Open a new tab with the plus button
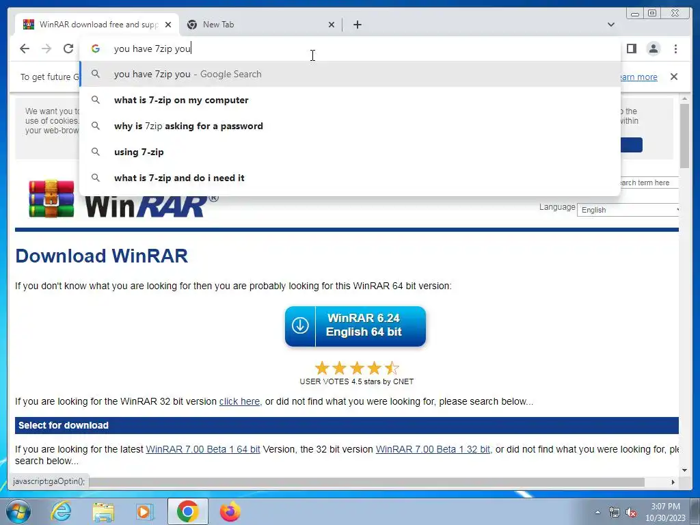This screenshot has width=700, height=525. pyautogui.click(x=357, y=25)
